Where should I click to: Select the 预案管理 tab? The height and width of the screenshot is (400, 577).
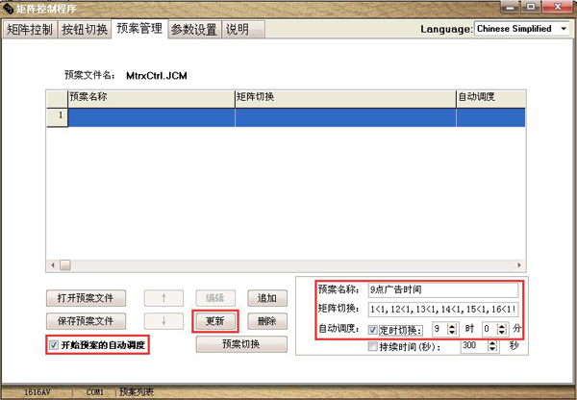tap(139, 28)
